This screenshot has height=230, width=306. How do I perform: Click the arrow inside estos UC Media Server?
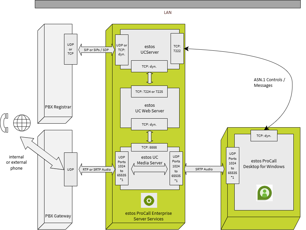point(149,169)
